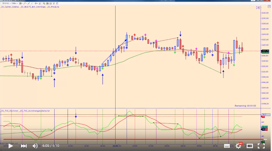This screenshot has height=151, width=272.
Task: Toggle theater mode view
Action: [249, 146]
